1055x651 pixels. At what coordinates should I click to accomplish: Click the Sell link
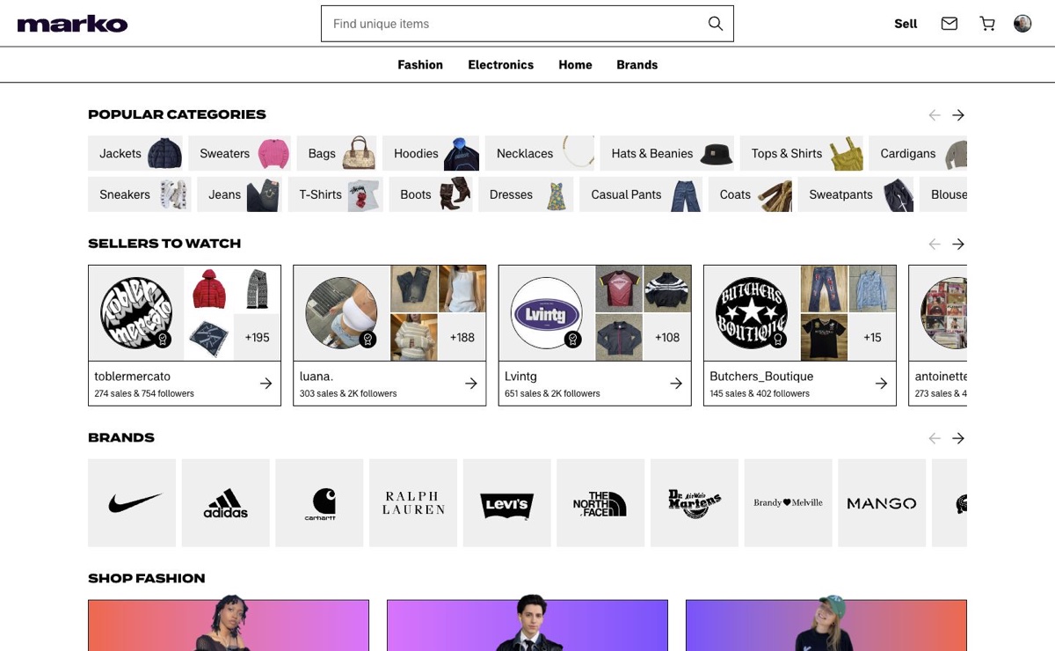906,24
